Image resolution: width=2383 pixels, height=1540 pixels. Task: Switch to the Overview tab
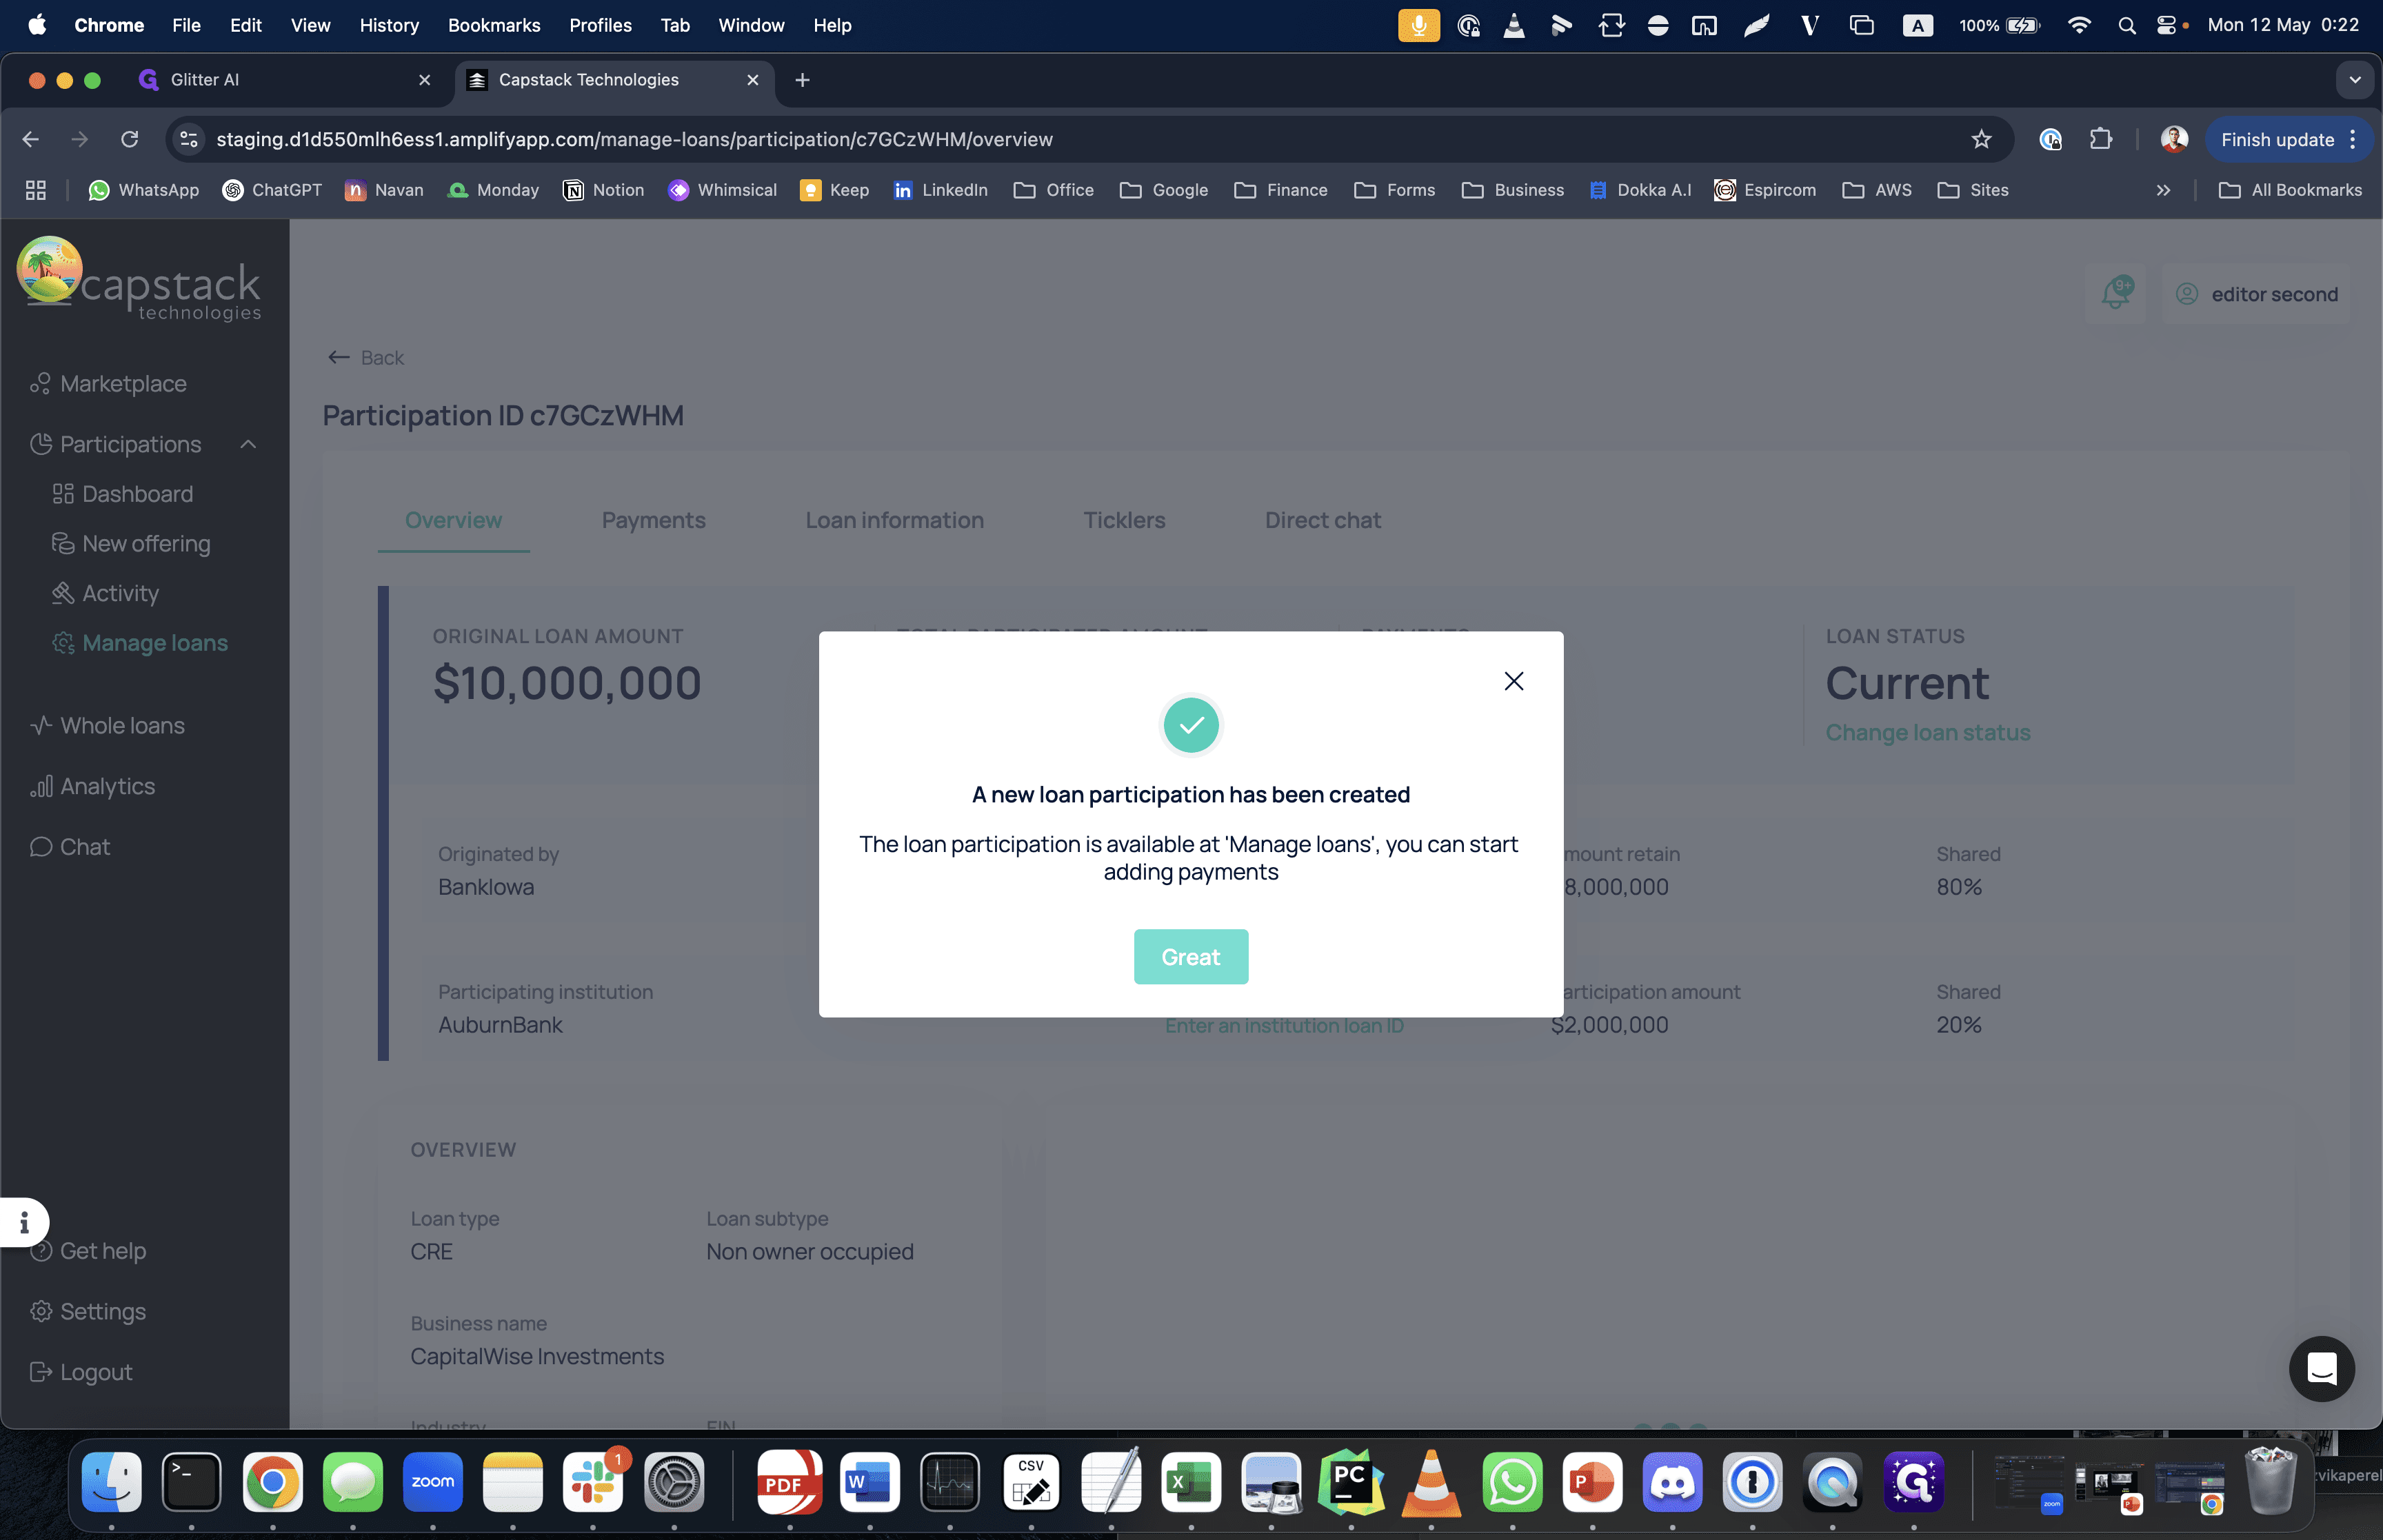click(x=453, y=520)
